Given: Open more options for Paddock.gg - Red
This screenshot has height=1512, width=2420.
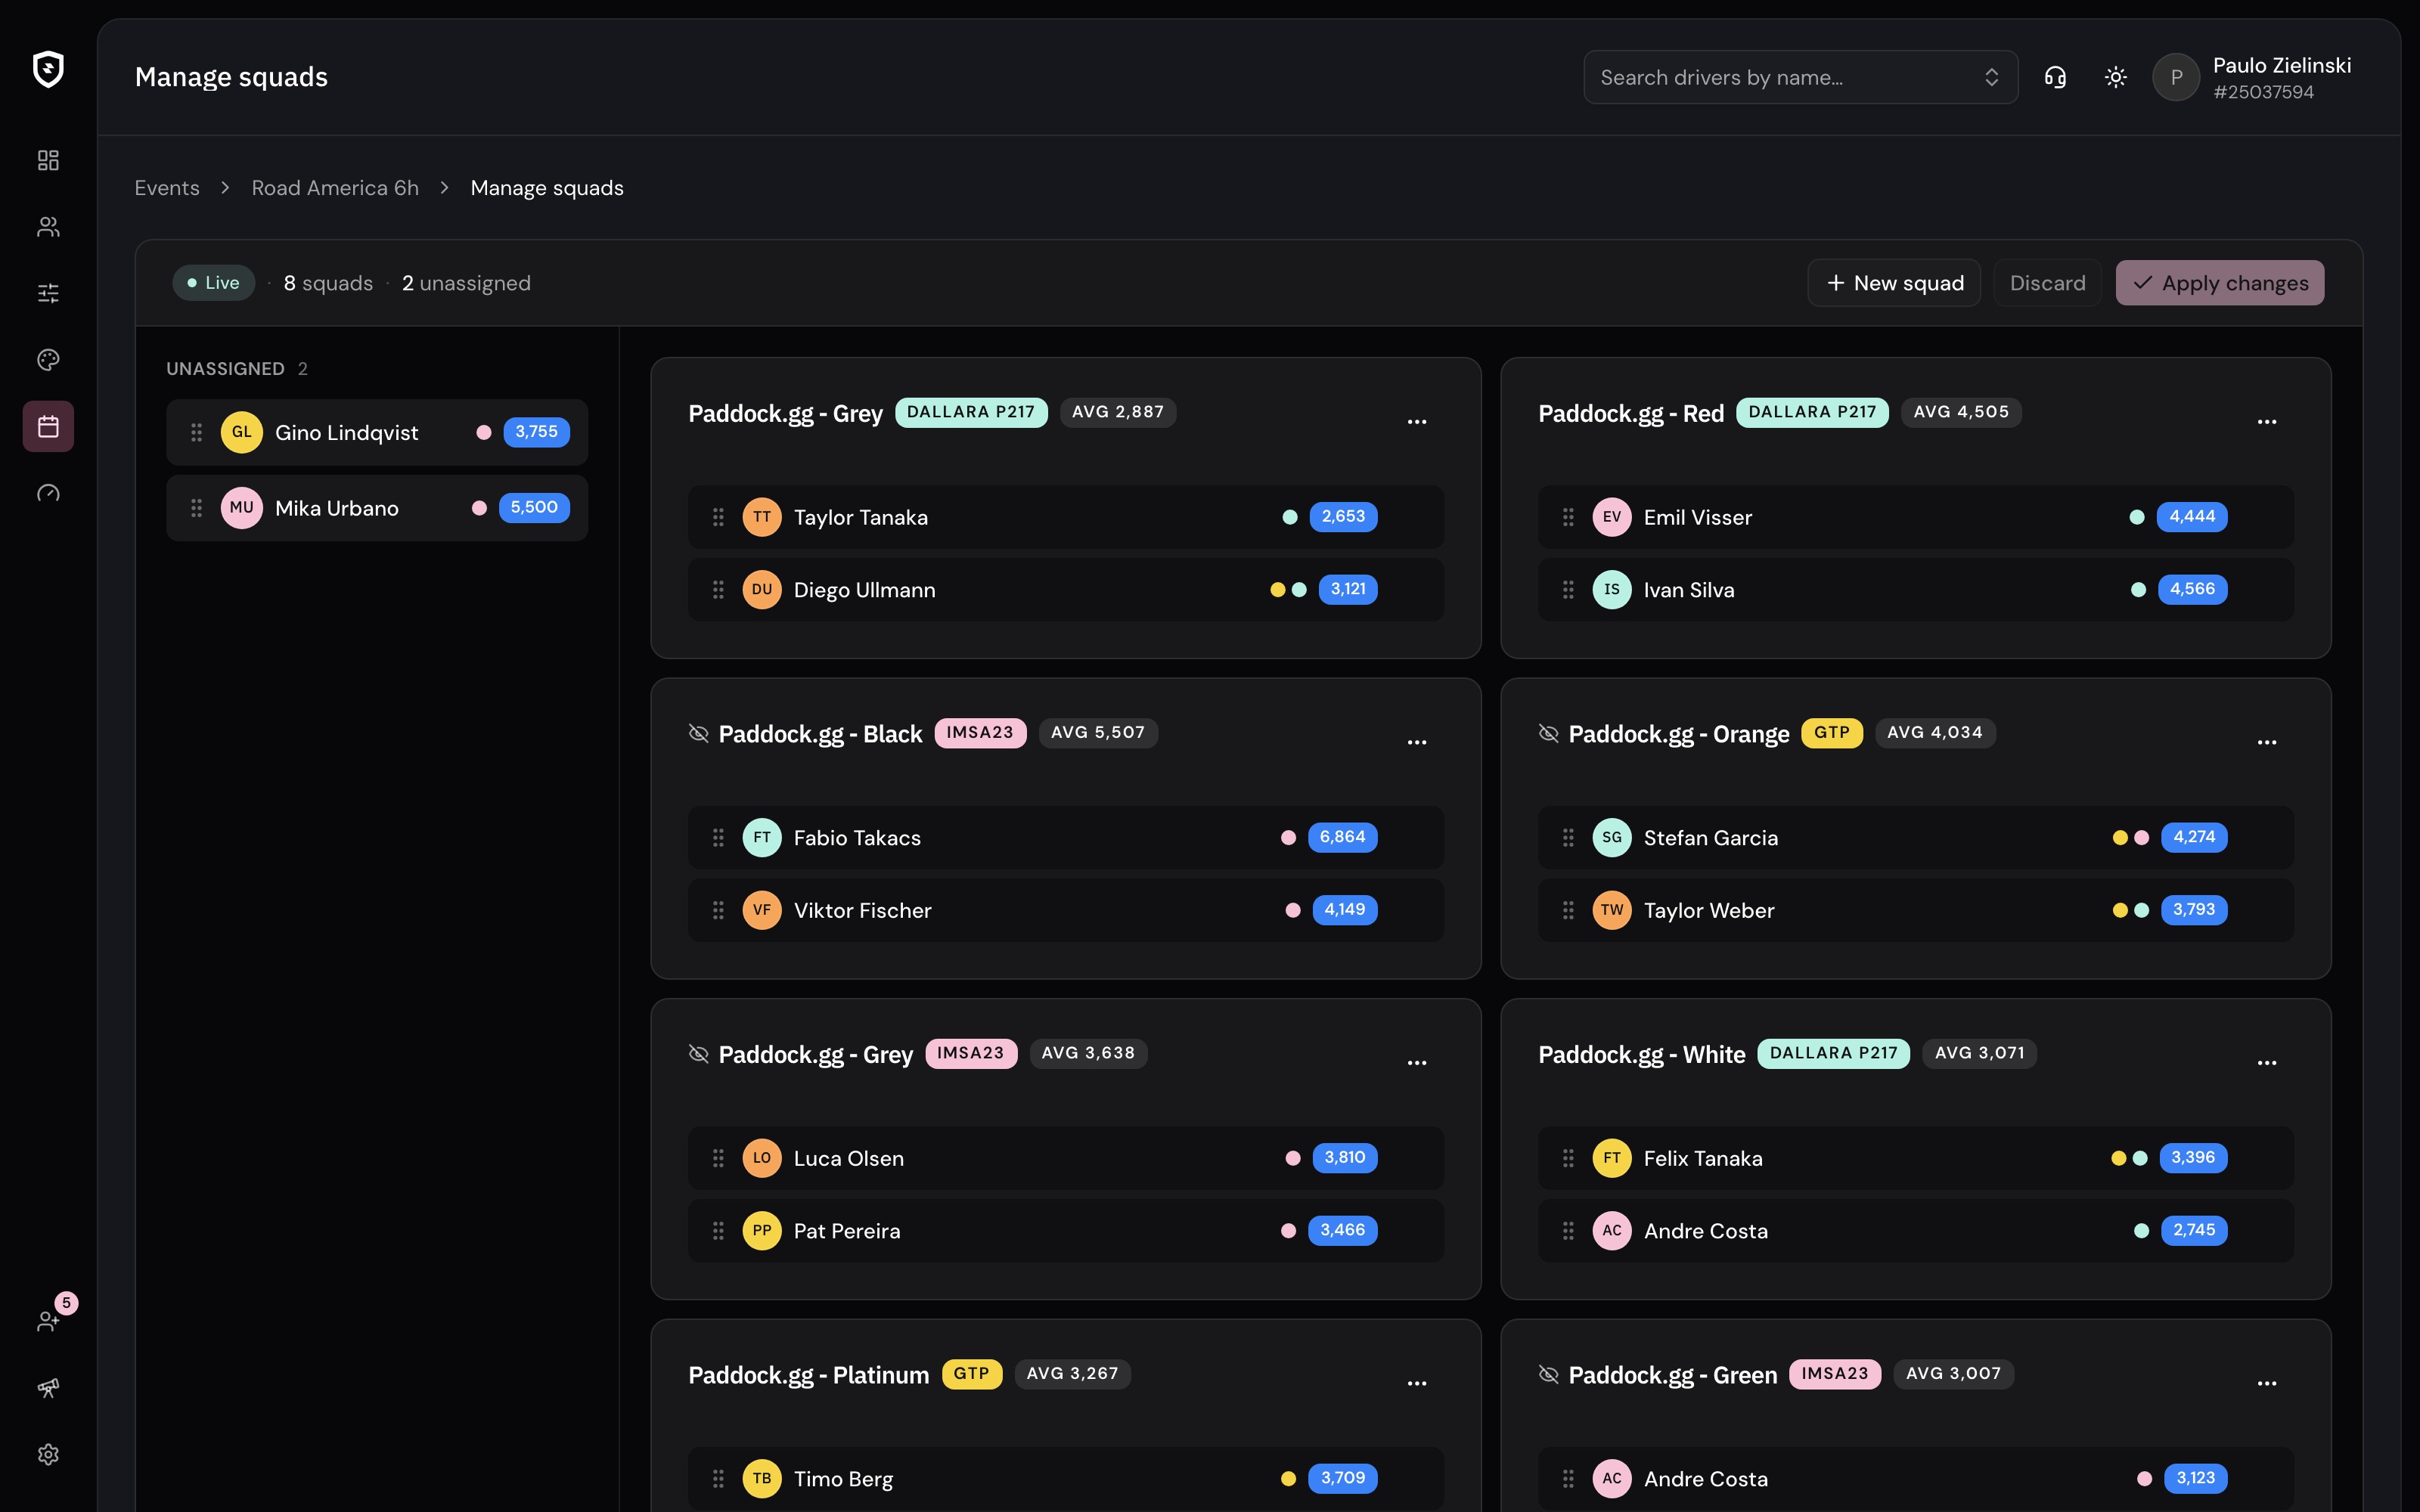Looking at the screenshot, I should [x=2267, y=422].
